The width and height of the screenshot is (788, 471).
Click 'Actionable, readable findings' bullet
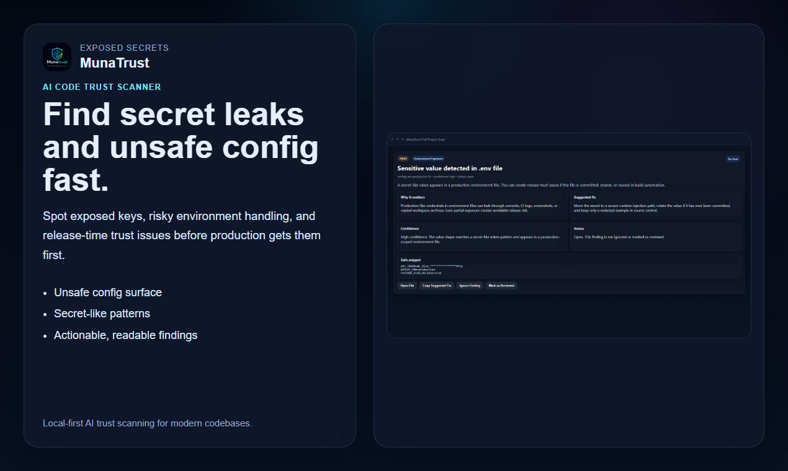click(125, 335)
